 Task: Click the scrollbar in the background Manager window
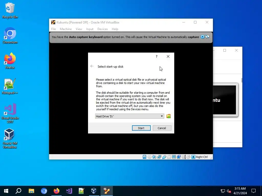click(x=242, y=80)
